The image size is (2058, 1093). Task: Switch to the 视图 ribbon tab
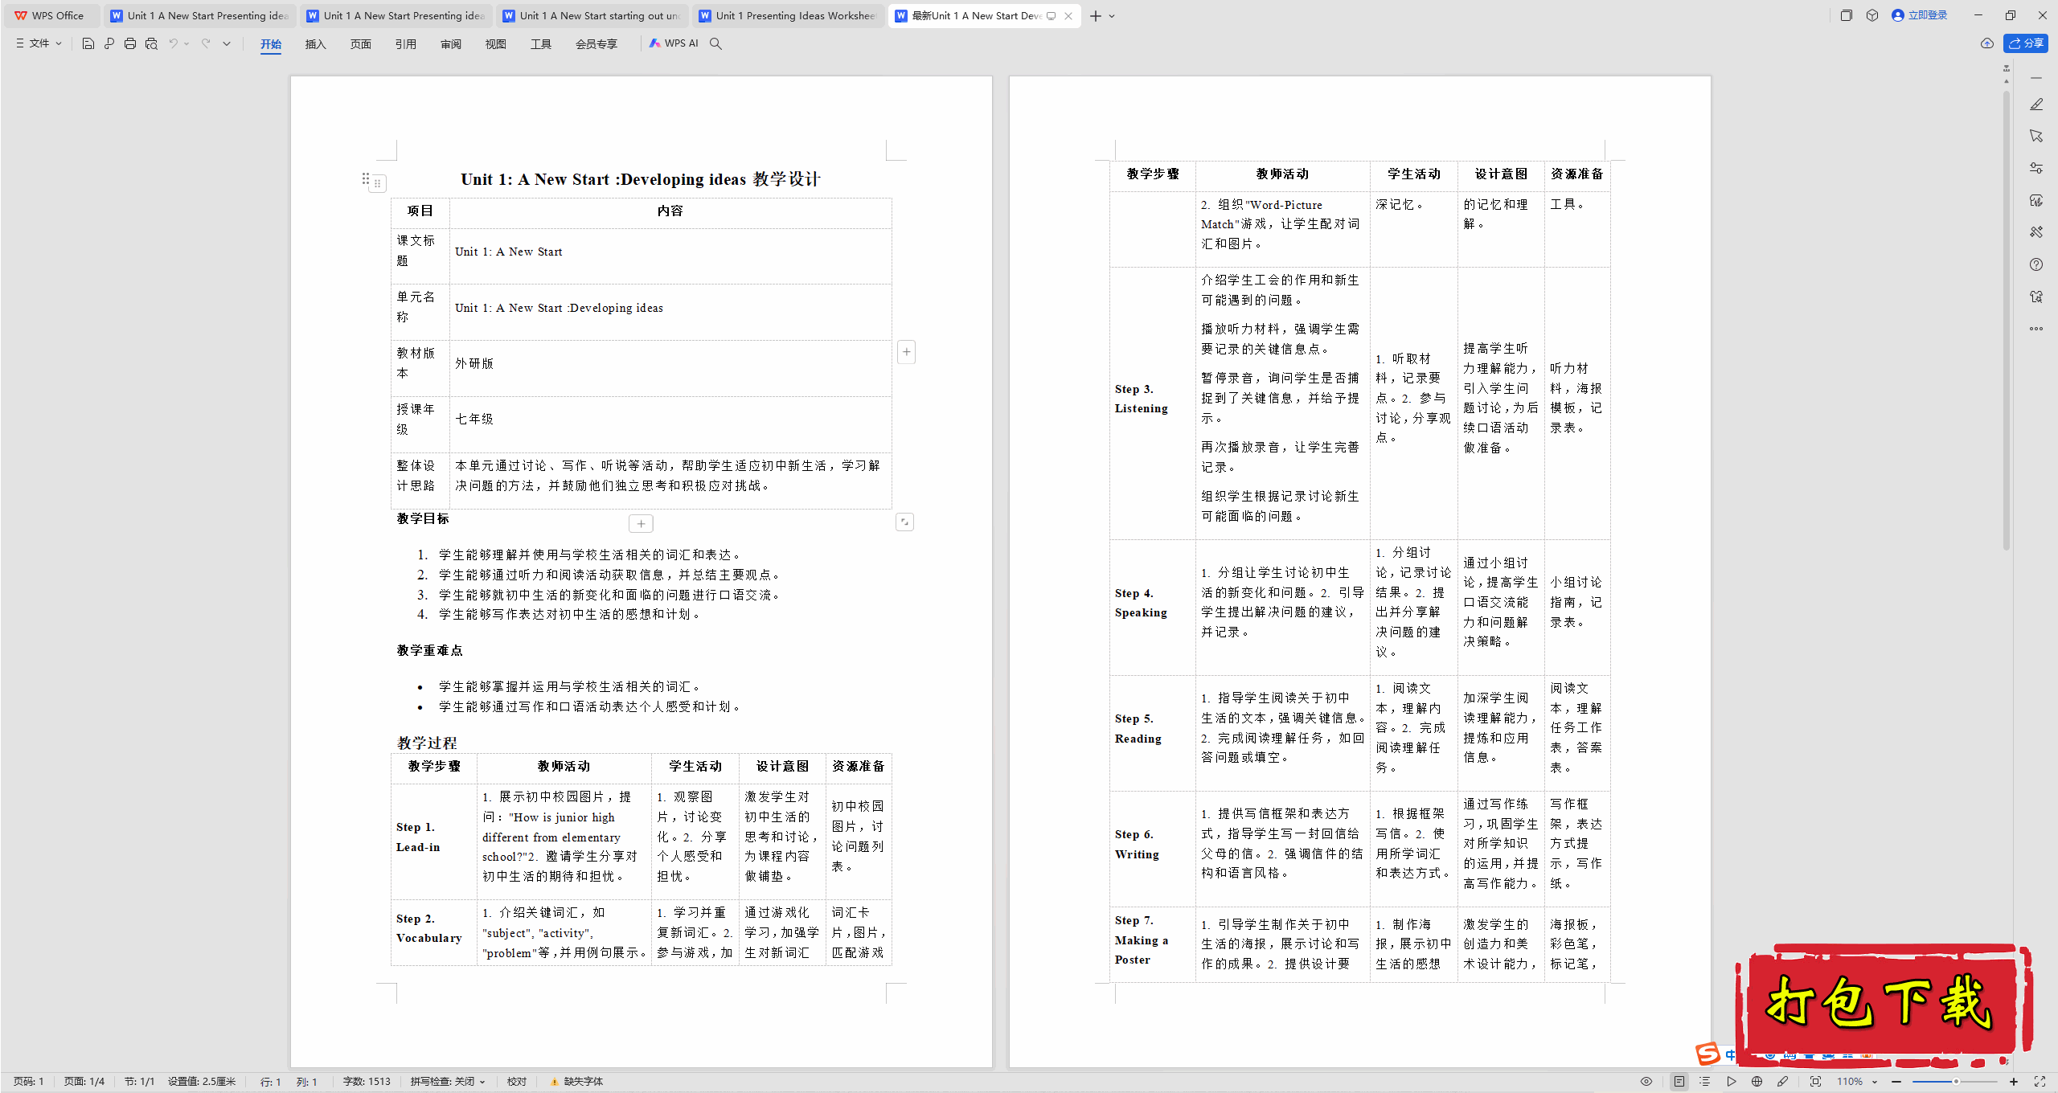pyautogui.click(x=496, y=44)
